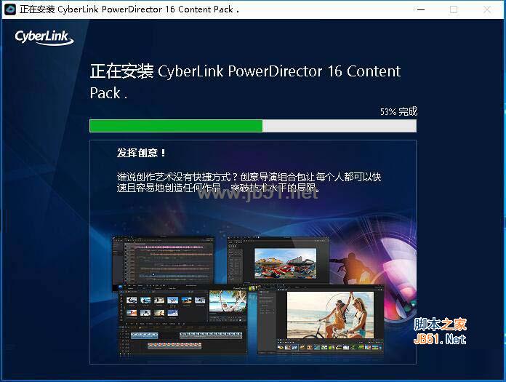The image size is (506, 382).
Task: Click the 360 panorama editor screenshot
Action: (x=278, y=260)
